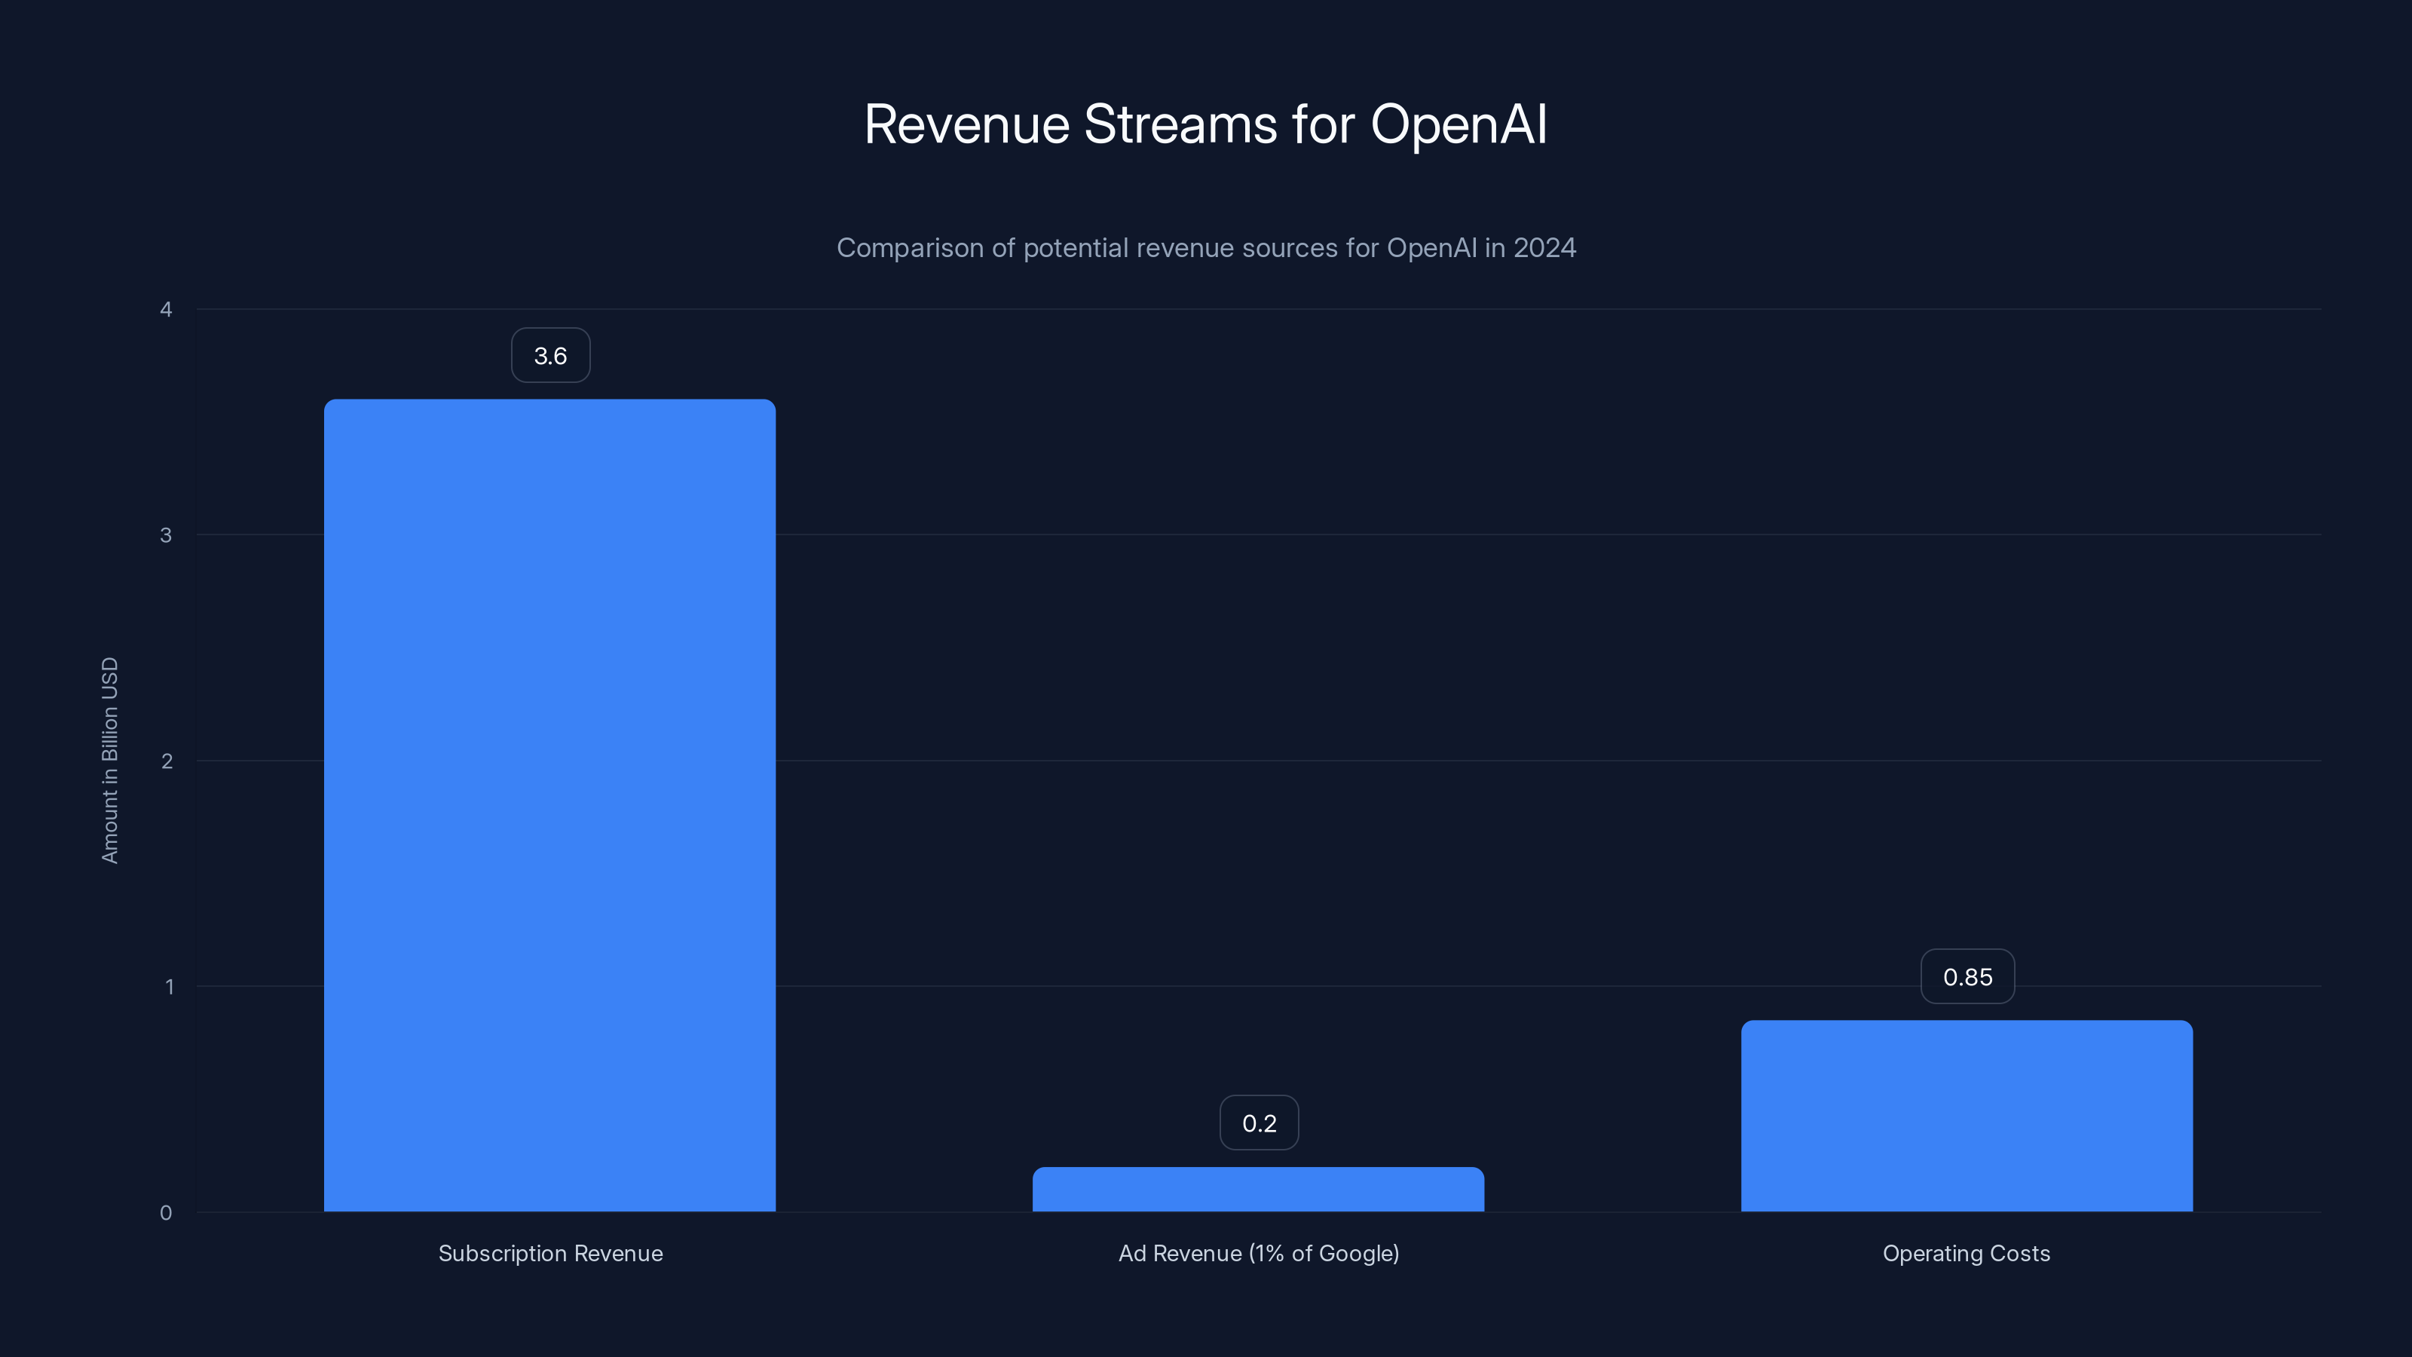Viewport: 2412px width, 1357px height.
Task: Select the 0.2 value label badge
Action: (1259, 1122)
